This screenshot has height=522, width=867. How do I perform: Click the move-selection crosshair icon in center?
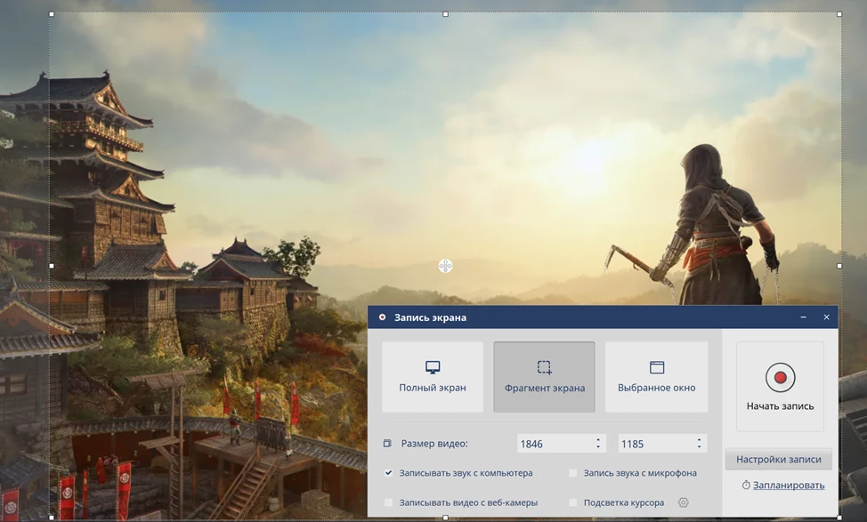446,266
